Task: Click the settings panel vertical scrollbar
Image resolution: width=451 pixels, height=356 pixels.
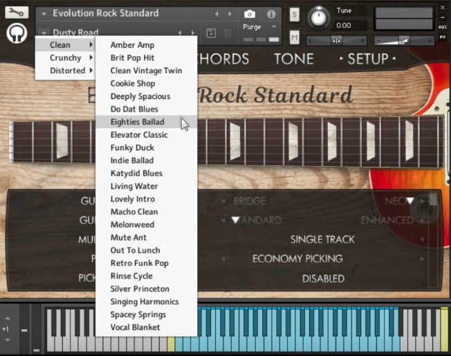Action: pyautogui.click(x=432, y=240)
